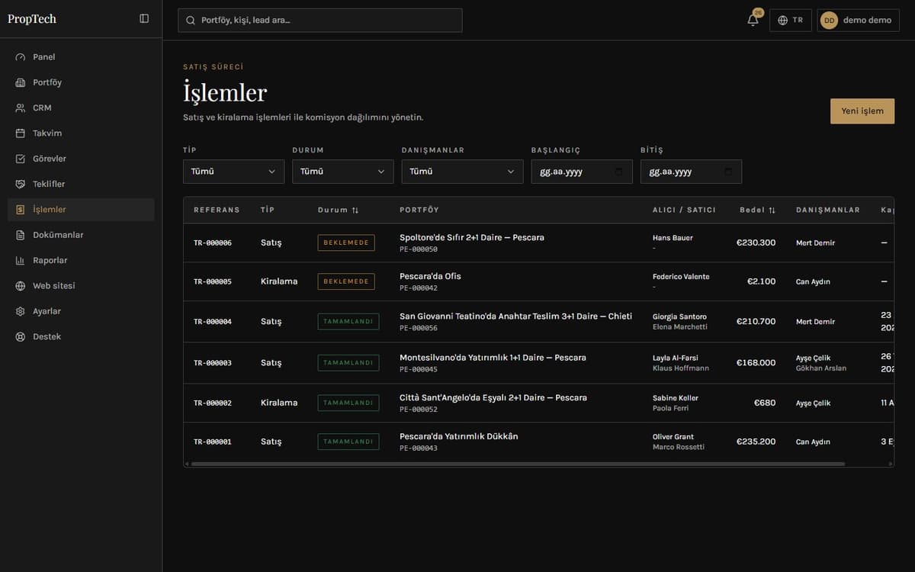The width and height of the screenshot is (915, 572).
Task: Click the BEKLEMEDE badge in row TR-000005
Action: 346,281
